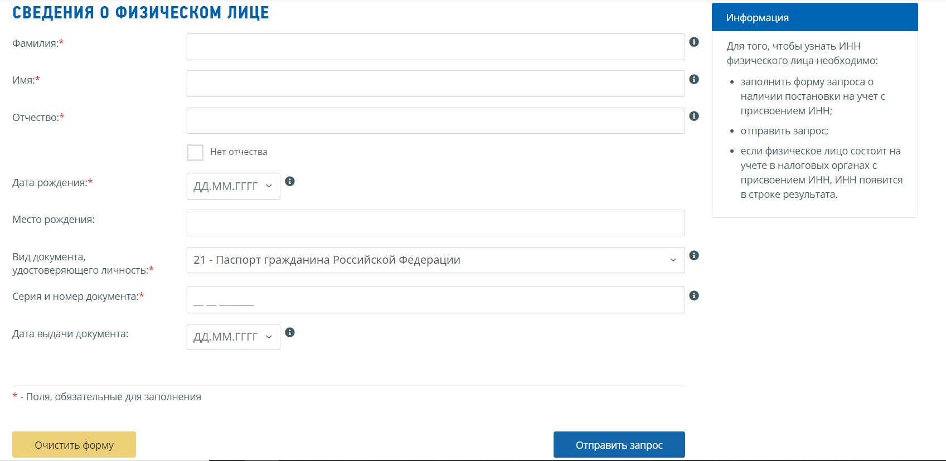This screenshot has height=461, width=946.
Task: Enable the Нет отчества checkbox
Action: point(195,152)
